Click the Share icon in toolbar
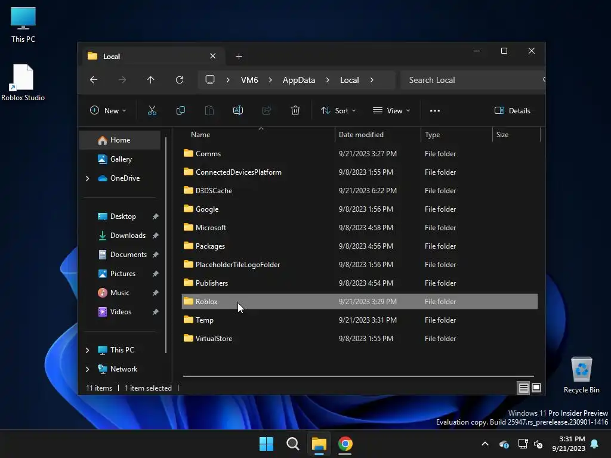 tap(267, 110)
